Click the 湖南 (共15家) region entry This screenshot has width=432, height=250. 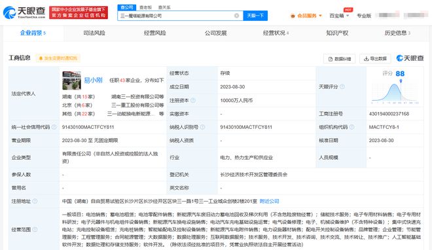click(x=79, y=97)
